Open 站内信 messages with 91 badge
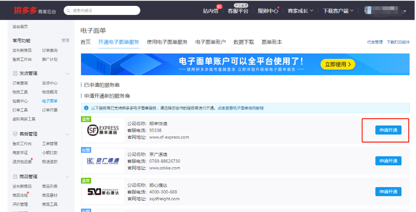 [210, 11]
